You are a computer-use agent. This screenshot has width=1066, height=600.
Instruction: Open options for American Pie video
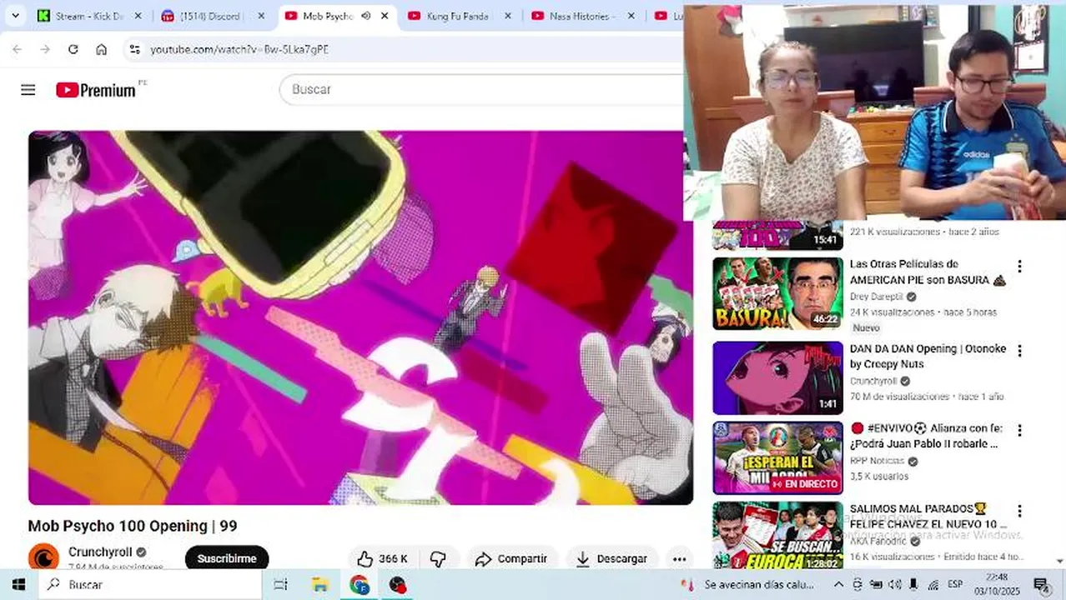point(1019,267)
